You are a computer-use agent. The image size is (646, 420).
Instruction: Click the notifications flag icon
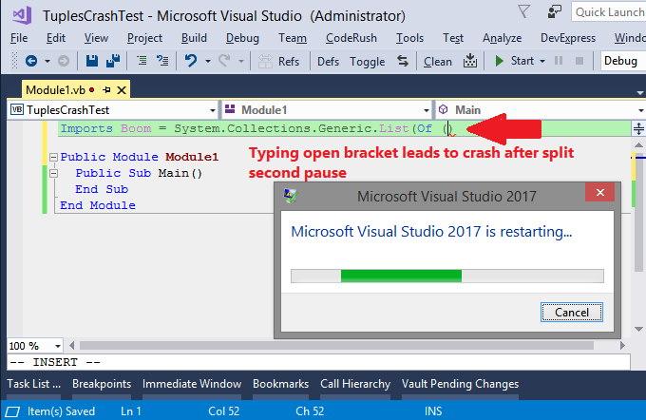click(523, 11)
